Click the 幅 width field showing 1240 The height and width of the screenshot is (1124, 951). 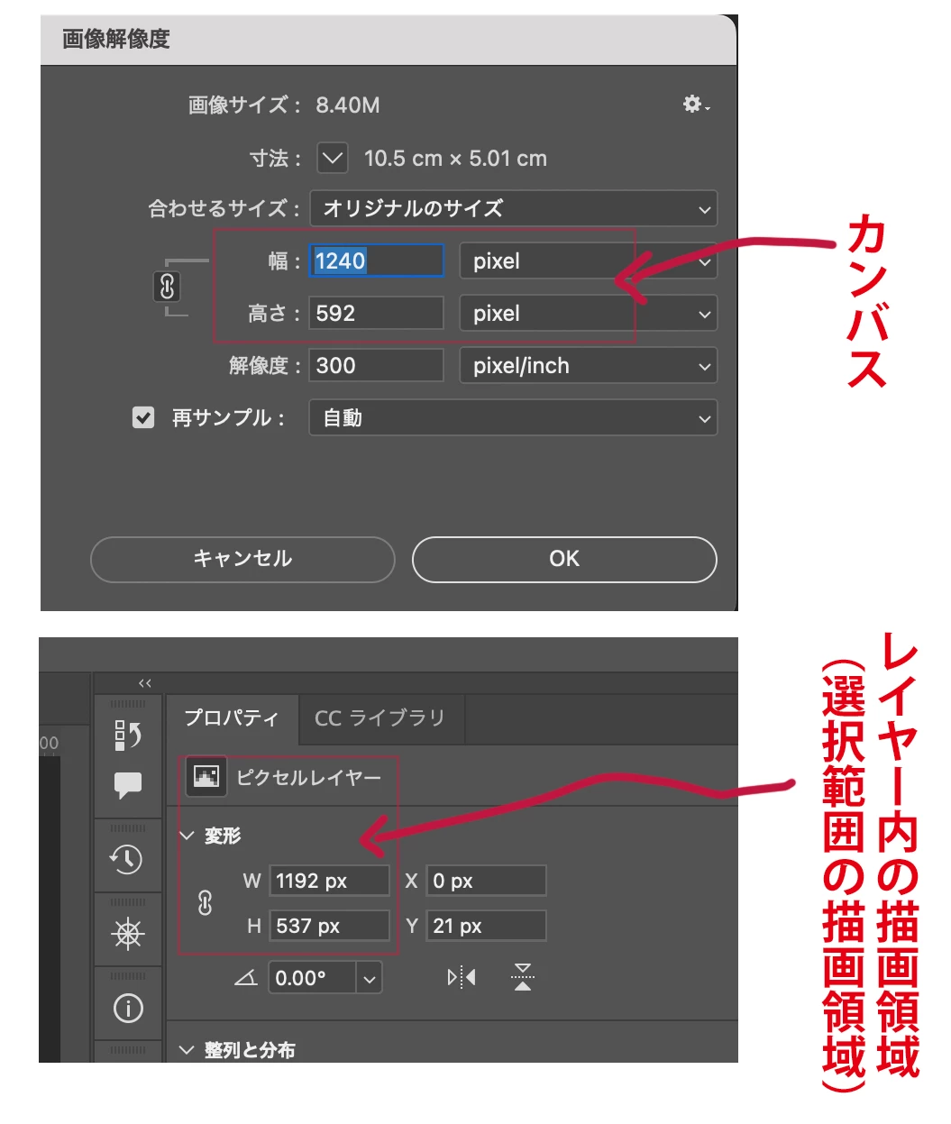[377, 260]
